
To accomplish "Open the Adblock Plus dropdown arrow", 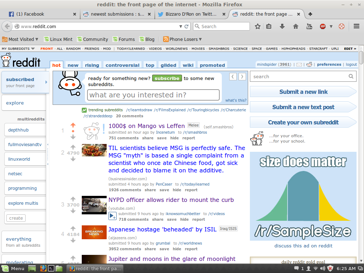I will point(331,26).
